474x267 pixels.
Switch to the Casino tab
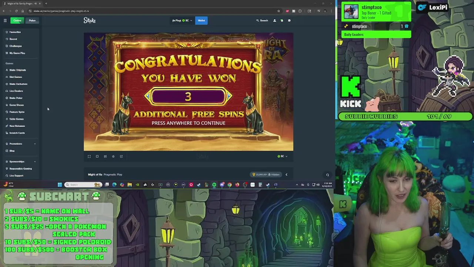[x=17, y=20]
